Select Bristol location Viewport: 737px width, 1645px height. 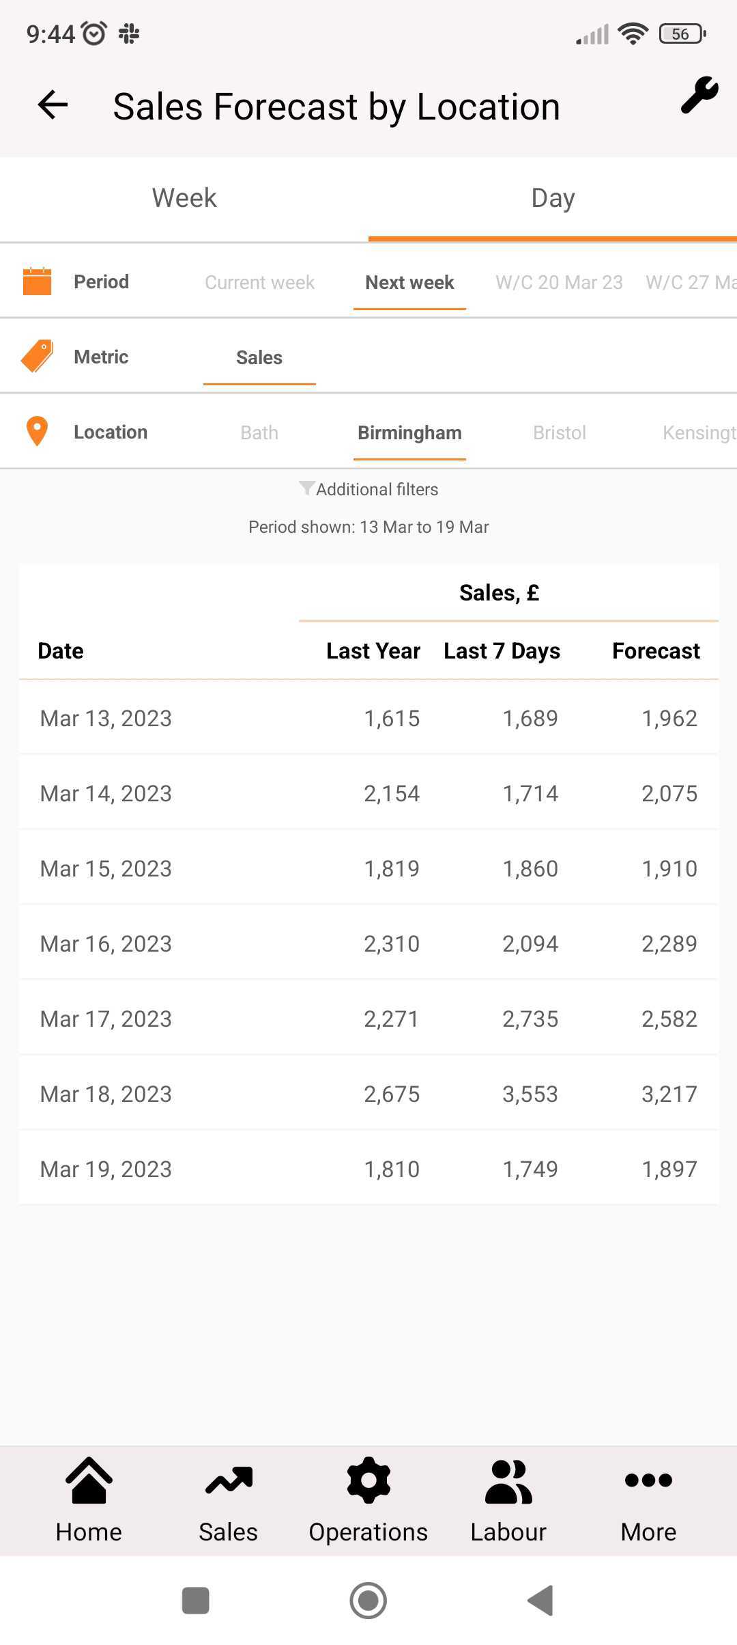pyautogui.click(x=560, y=432)
